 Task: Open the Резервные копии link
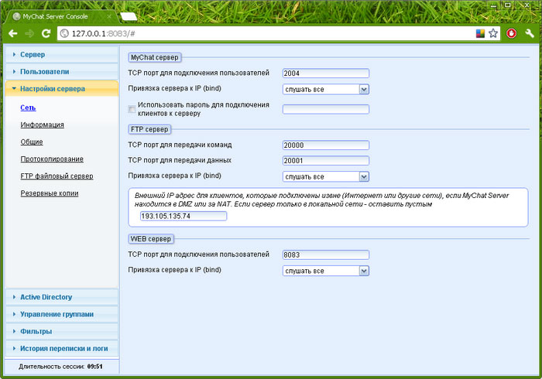pyautogui.click(x=50, y=193)
